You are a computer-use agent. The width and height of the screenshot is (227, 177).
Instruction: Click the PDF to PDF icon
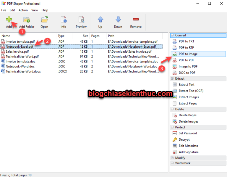coord(175,60)
